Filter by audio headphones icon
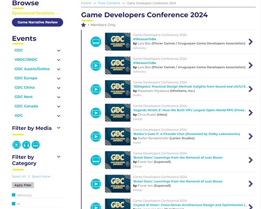The width and height of the screenshot is (261, 209). click(26, 145)
